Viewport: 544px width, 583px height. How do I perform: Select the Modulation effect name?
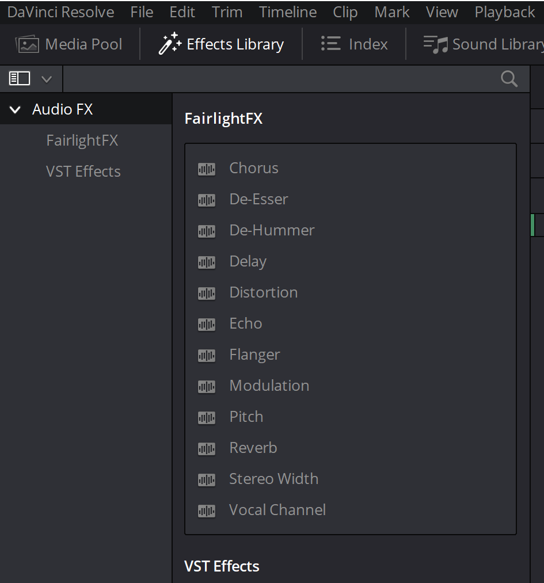(269, 386)
